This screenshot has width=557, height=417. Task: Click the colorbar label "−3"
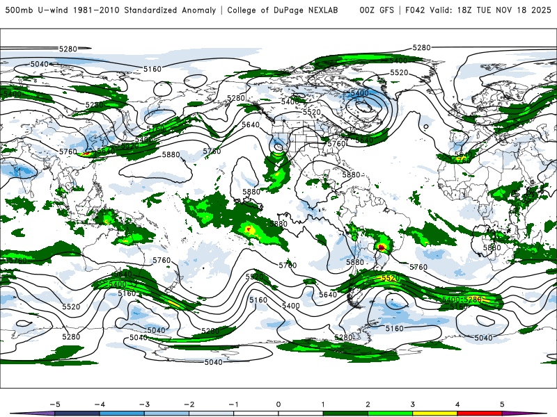click(144, 404)
